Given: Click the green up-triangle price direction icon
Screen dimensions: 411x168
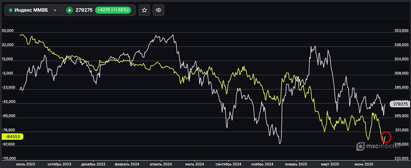Looking at the screenshot, I should (x=69, y=10).
